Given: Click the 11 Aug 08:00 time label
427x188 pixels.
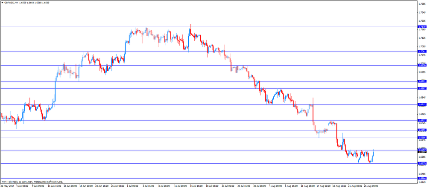Looking at the screenshot, I should 307,186.
